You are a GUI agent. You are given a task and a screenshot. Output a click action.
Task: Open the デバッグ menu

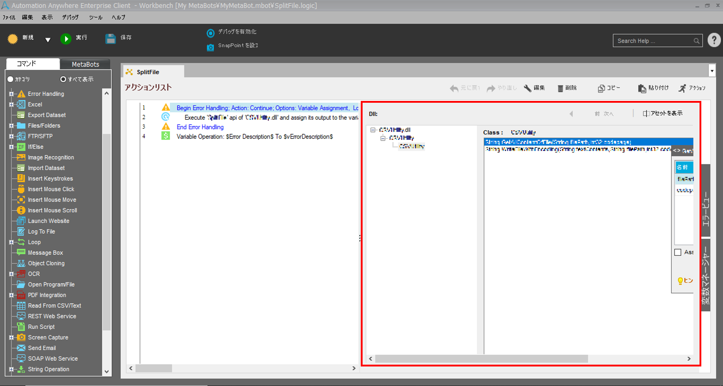tap(70, 17)
